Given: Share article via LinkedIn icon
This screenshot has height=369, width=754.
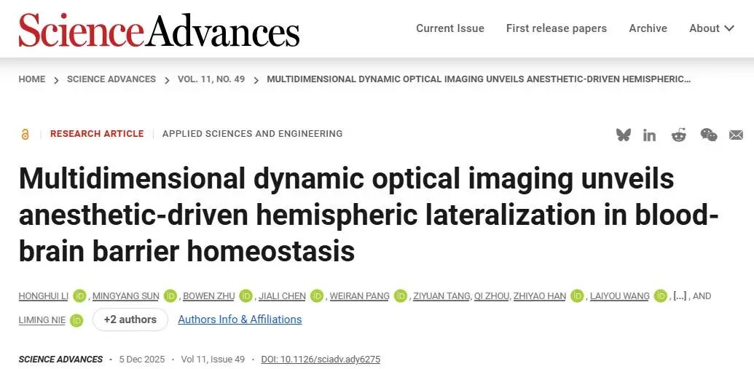Looking at the screenshot, I should [x=649, y=135].
